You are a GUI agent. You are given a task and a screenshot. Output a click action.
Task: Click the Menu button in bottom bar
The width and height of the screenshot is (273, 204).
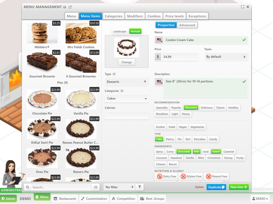(x=42, y=197)
